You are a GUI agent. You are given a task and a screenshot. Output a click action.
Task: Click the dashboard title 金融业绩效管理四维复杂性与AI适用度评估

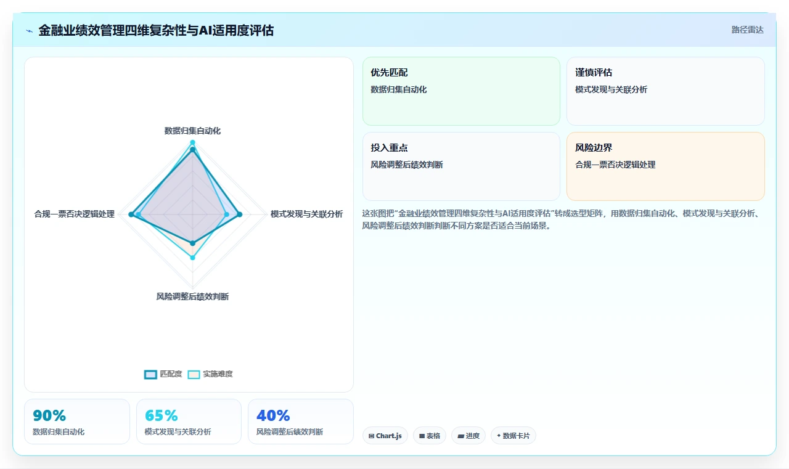tap(156, 30)
